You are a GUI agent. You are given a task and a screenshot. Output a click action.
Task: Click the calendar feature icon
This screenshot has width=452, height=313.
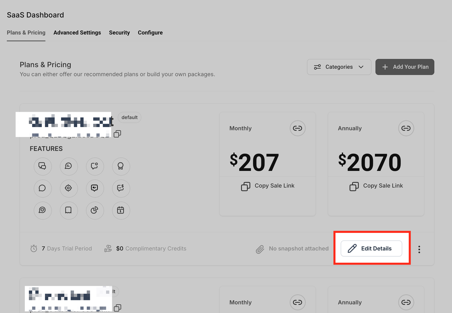[x=121, y=210]
